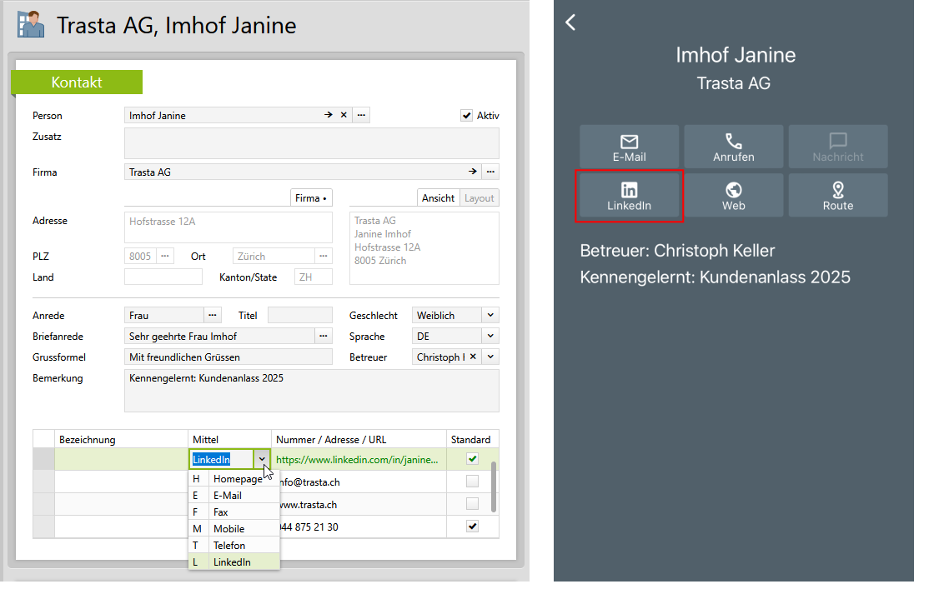
Task: Click into the Bemerkung text field
Action: tap(311, 391)
